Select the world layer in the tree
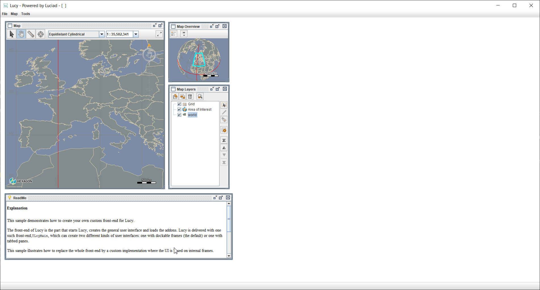Image resolution: width=540 pixels, height=290 pixels. (192, 115)
